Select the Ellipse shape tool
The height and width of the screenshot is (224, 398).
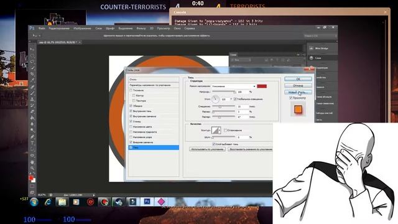coord(32,156)
